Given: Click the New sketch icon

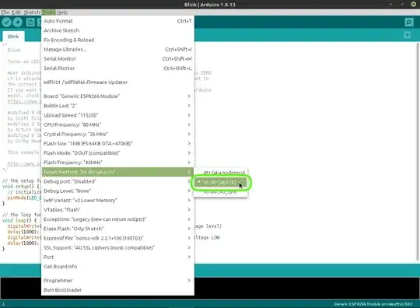Looking at the screenshot, I should pyautogui.click(x=30, y=22).
